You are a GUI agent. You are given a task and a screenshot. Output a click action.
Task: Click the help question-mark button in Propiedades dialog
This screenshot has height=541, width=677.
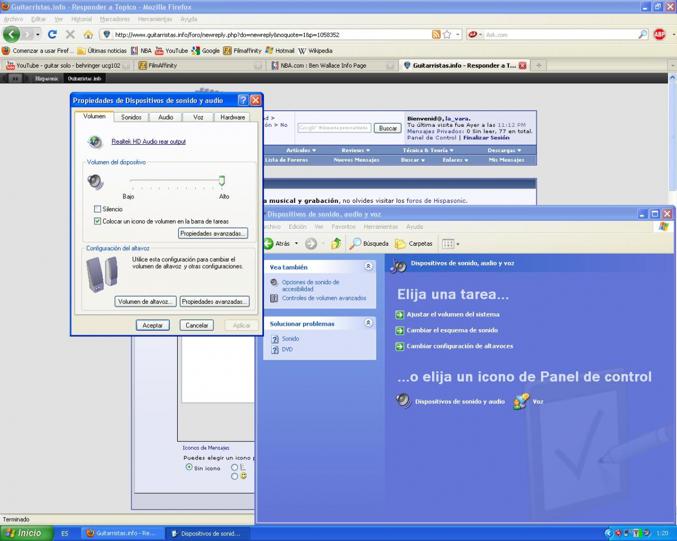243,100
